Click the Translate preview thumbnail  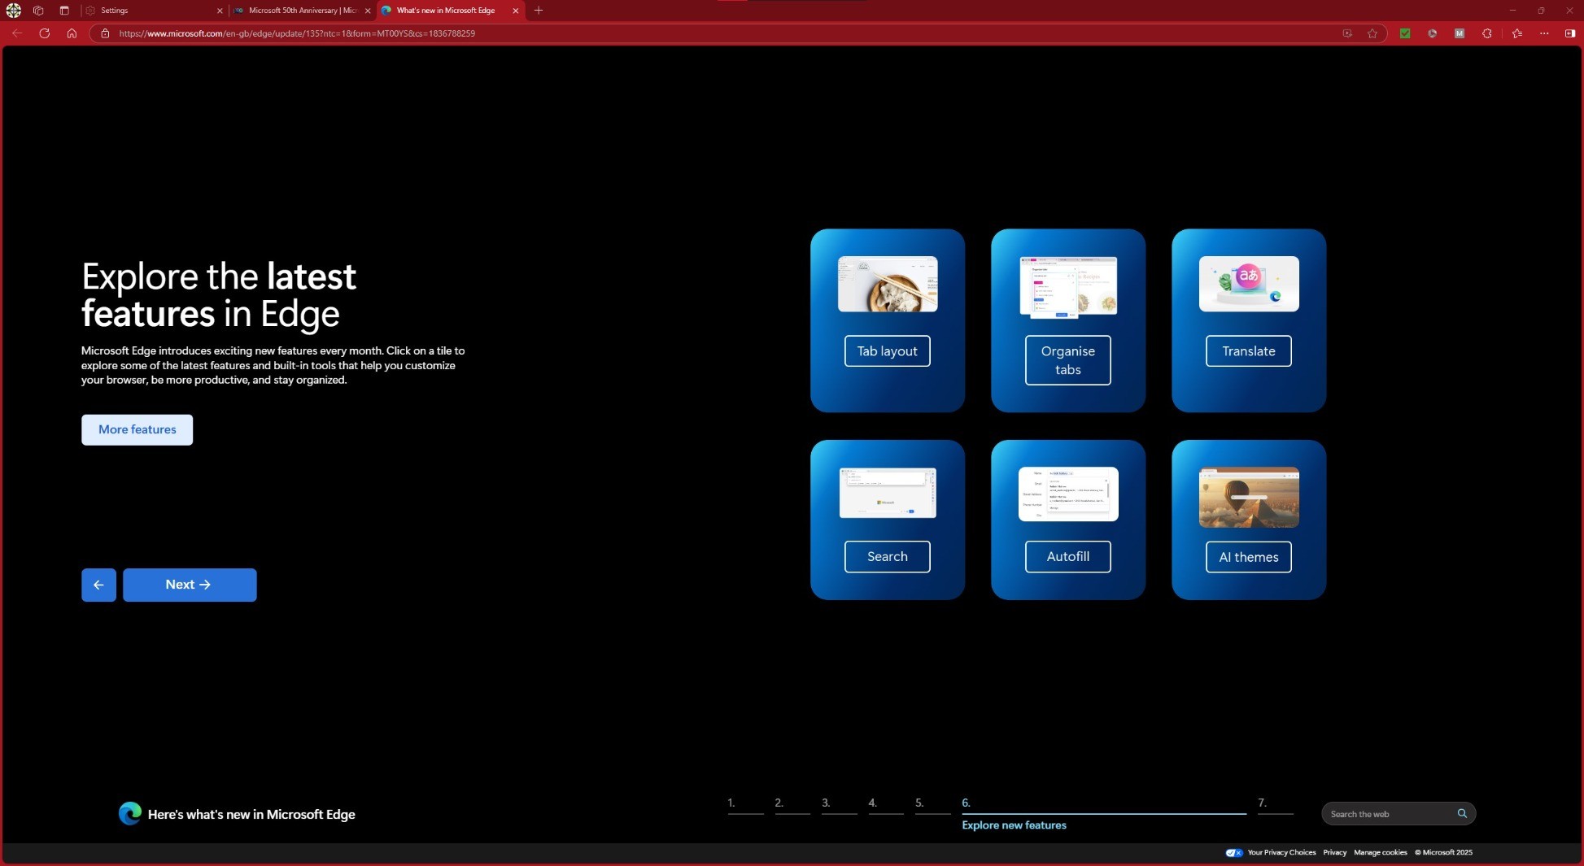(x=1249, y=284)
